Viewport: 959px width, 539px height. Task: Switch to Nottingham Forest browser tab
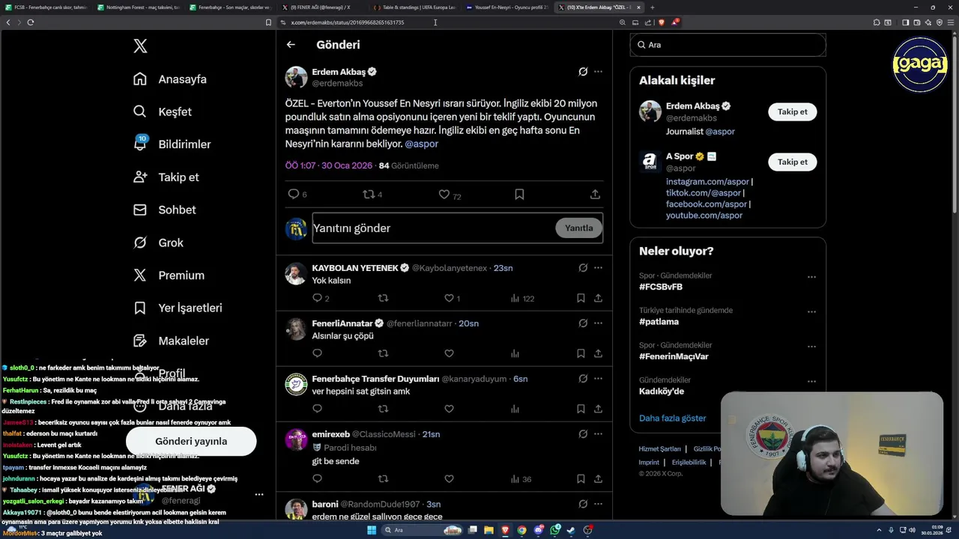(x=138, y=7)
